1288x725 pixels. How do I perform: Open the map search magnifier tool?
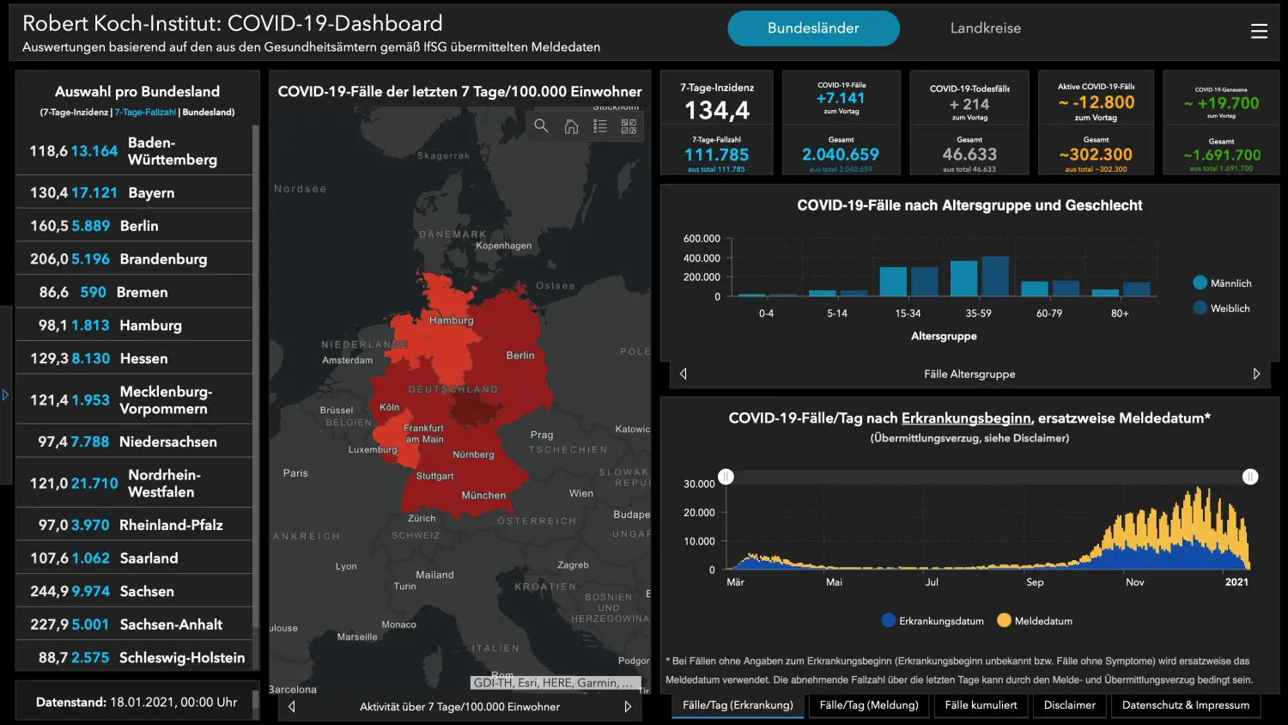point(541,126)
